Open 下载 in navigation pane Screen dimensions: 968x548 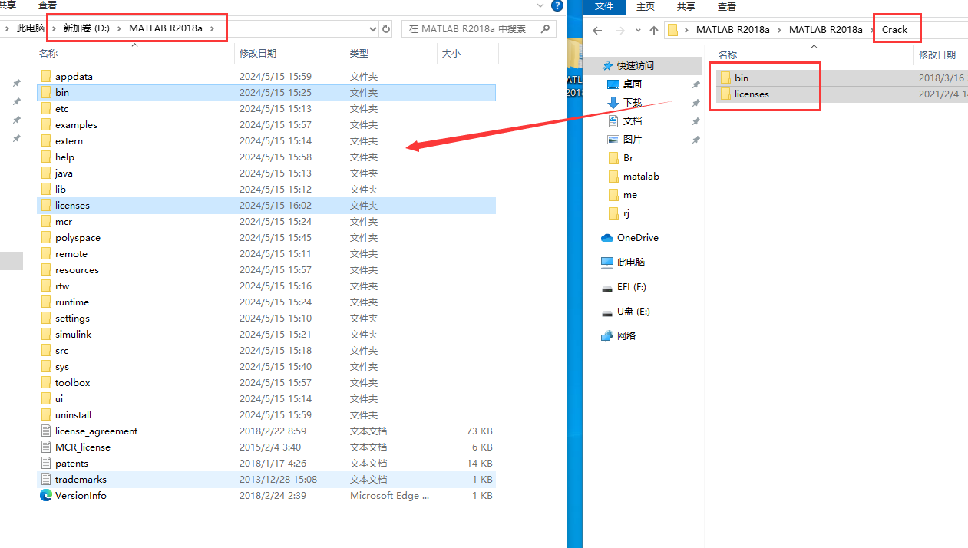click(632, 103)
